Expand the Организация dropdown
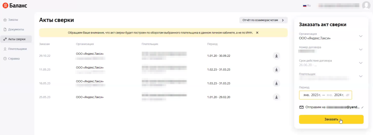This screenshot has width=373, height=135. pos(361,36)
